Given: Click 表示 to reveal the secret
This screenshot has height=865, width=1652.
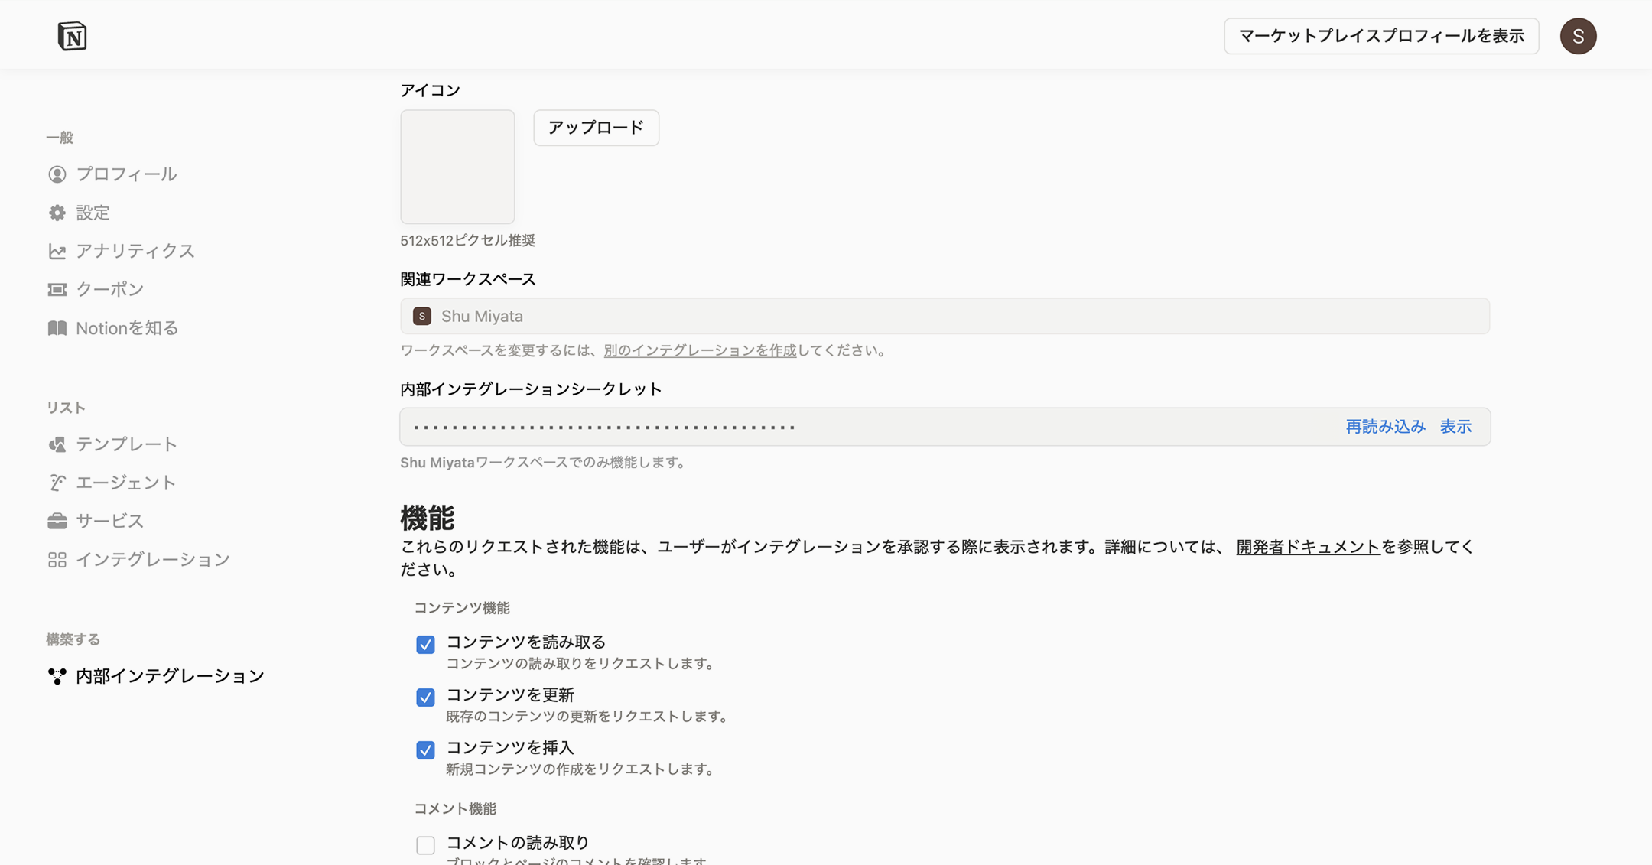Looking at the screenshot, I should click(1455, 427).
